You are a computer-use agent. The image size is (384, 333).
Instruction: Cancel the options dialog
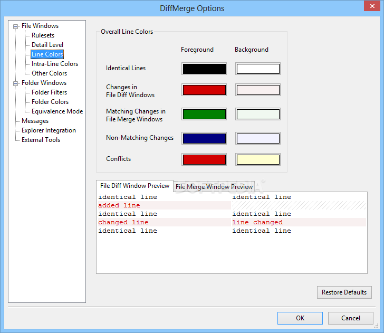coord(351,318)
